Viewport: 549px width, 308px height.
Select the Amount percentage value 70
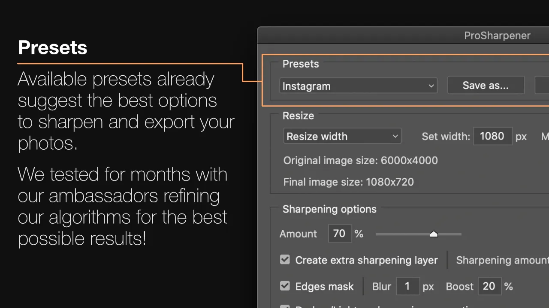340,234
